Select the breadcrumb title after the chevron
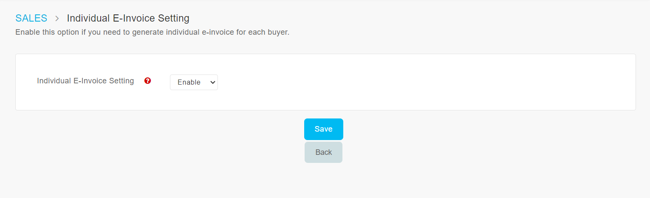This screenshot has width=650, height=198. tap(128, 18)
